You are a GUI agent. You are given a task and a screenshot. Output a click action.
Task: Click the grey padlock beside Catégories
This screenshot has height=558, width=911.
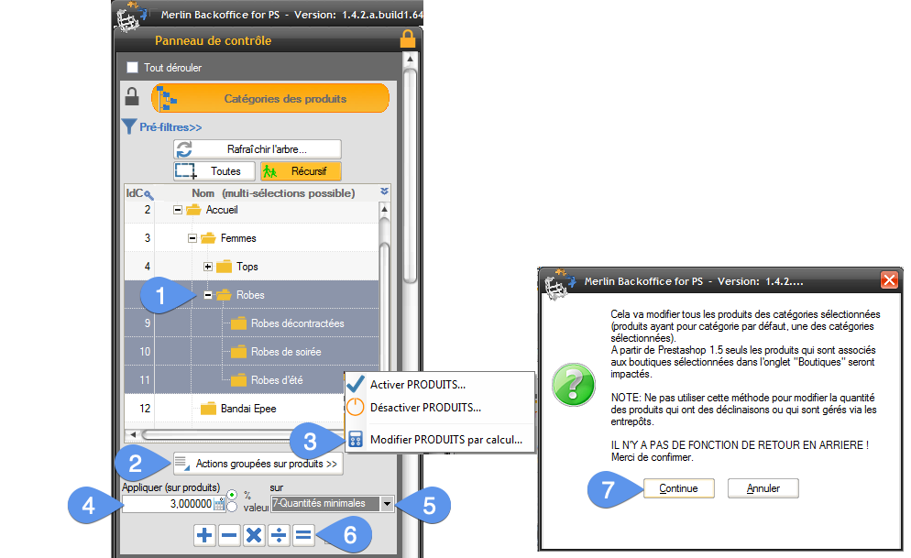132,98
